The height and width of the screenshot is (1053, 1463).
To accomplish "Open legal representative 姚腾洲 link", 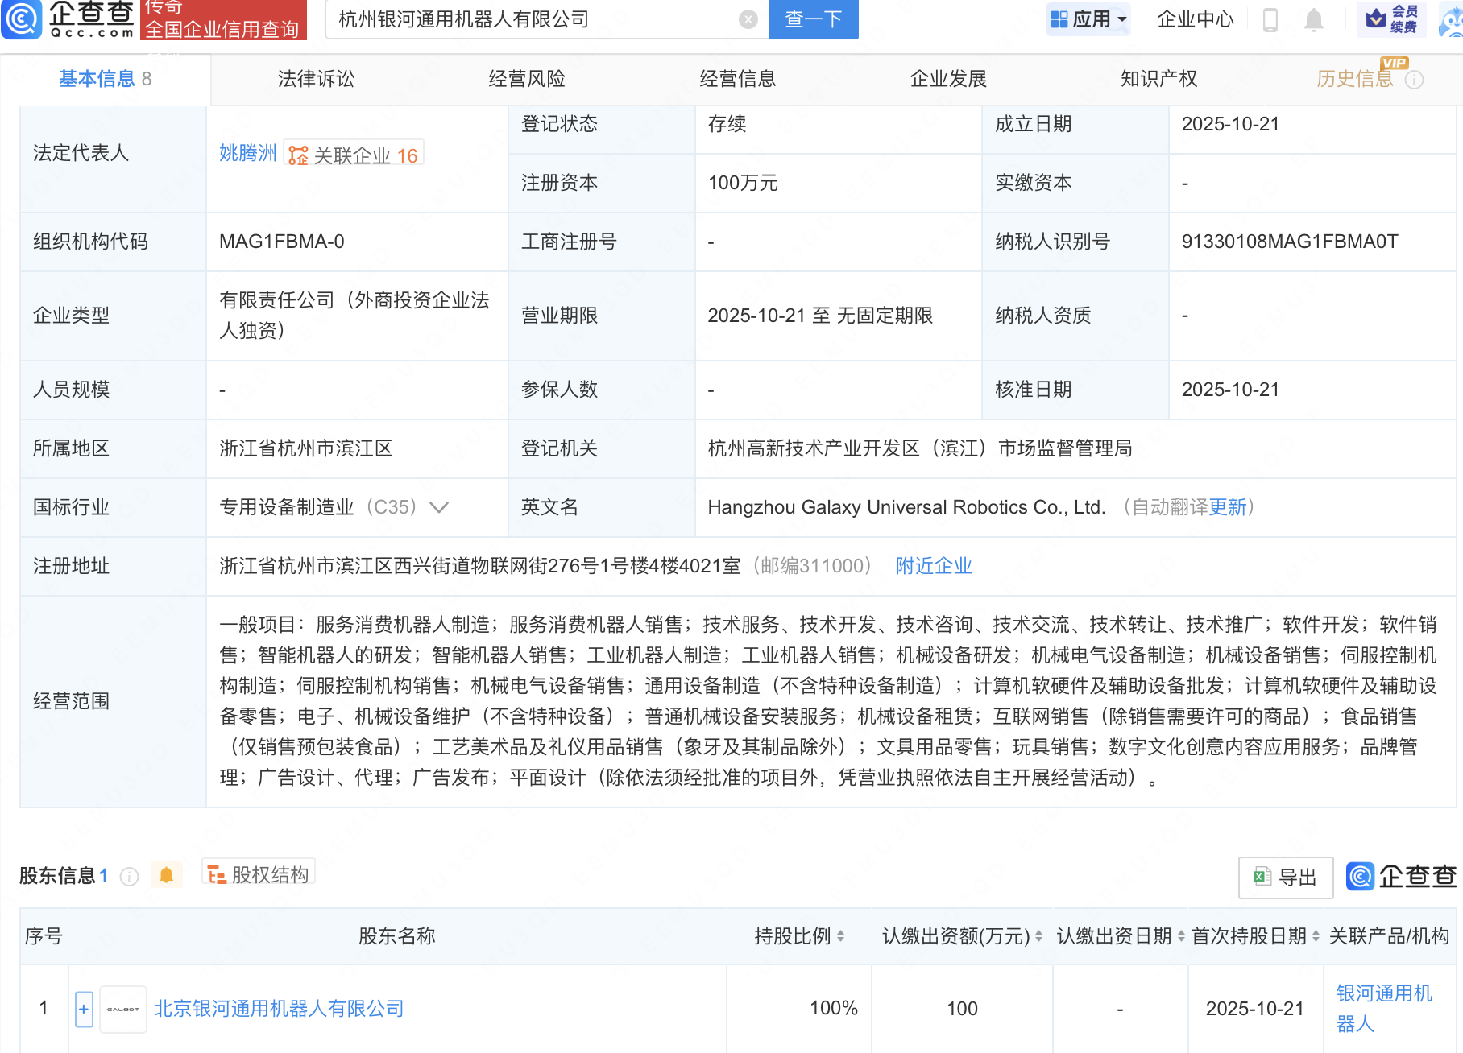I will (x=248, y=153).
